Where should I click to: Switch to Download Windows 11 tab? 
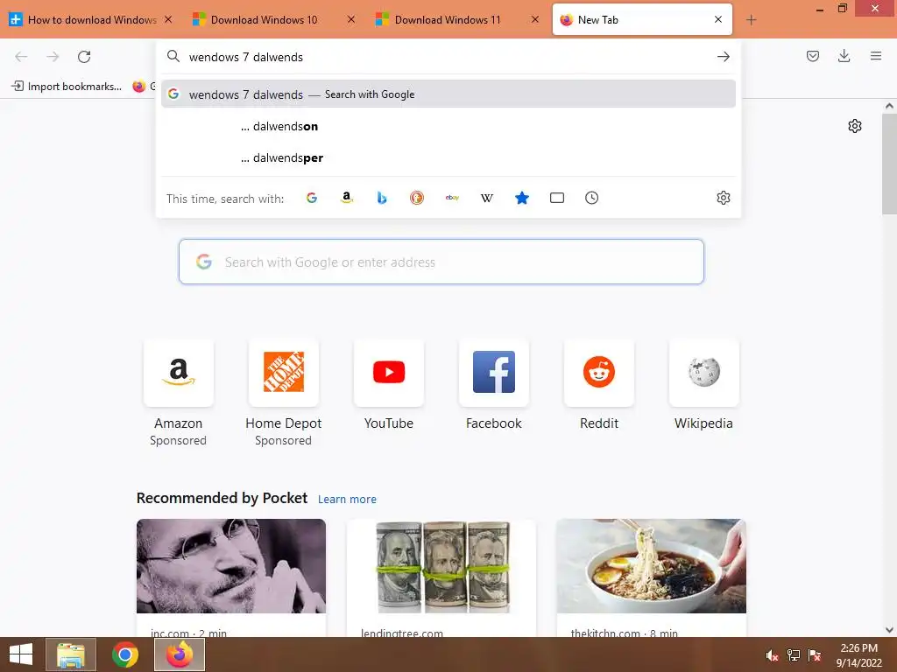pos(457,20)
